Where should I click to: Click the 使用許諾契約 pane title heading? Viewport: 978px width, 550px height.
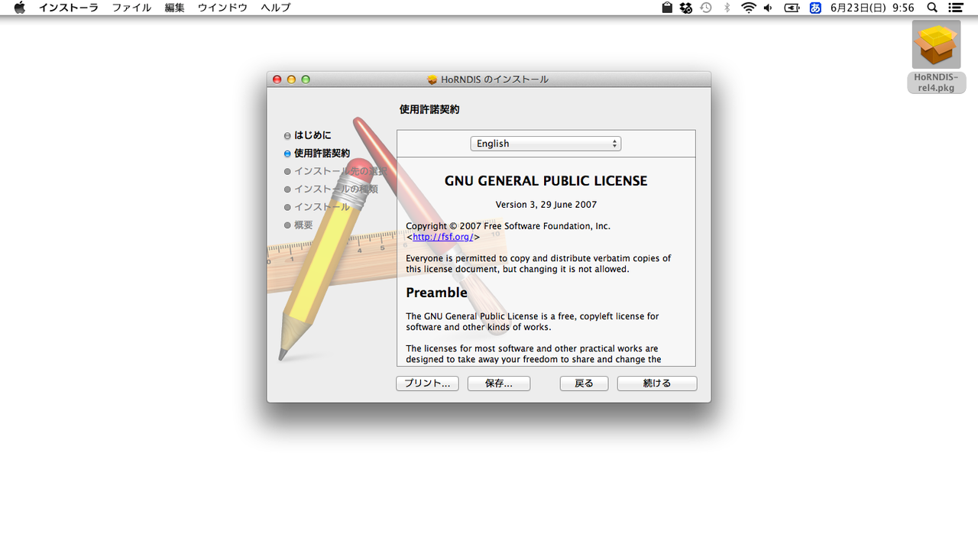(429, 109)
